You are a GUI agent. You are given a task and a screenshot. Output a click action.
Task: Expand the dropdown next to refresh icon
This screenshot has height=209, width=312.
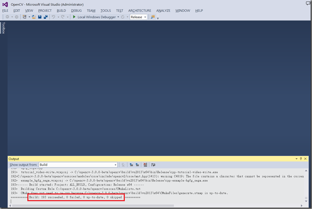[x=127, y=17]
